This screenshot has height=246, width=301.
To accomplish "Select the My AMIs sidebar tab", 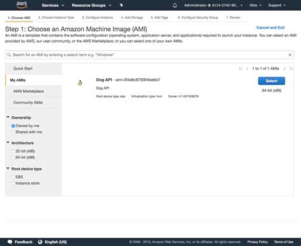I will tap(34, 80).
